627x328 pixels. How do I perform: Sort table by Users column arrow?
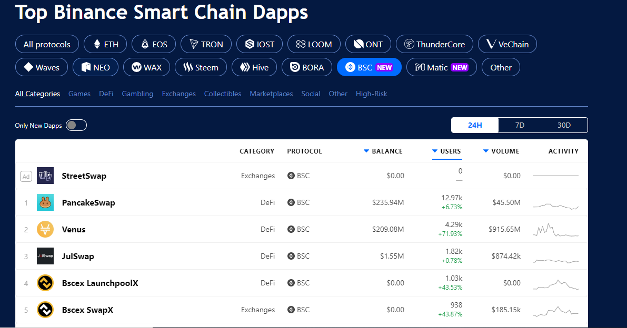435,151
